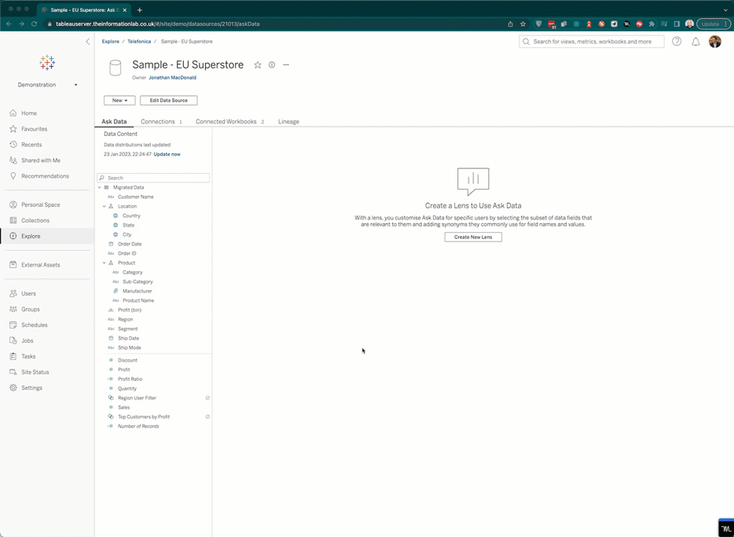The height and width of the screenshot is (537, 734).
Task: Select the Manufacturer field
Action: pos(138,291)
